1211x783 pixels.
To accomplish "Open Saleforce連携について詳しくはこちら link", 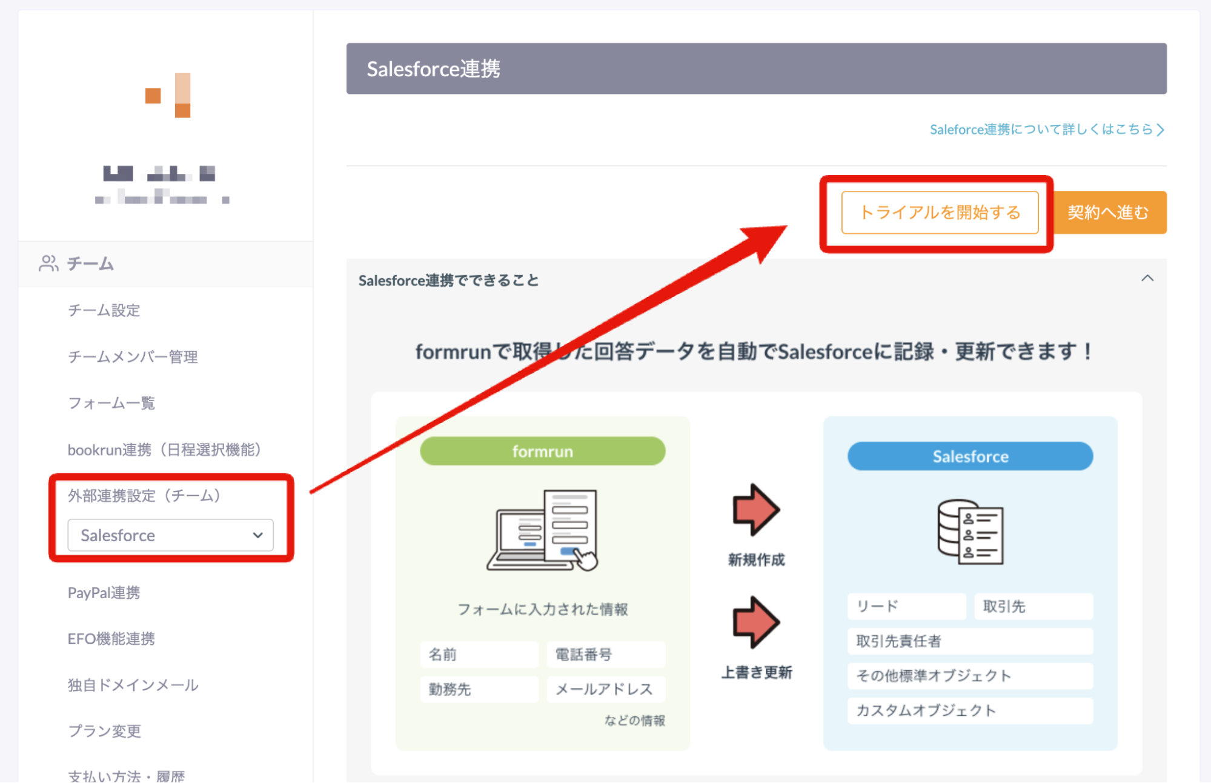I will click(x=1047, y=130).
